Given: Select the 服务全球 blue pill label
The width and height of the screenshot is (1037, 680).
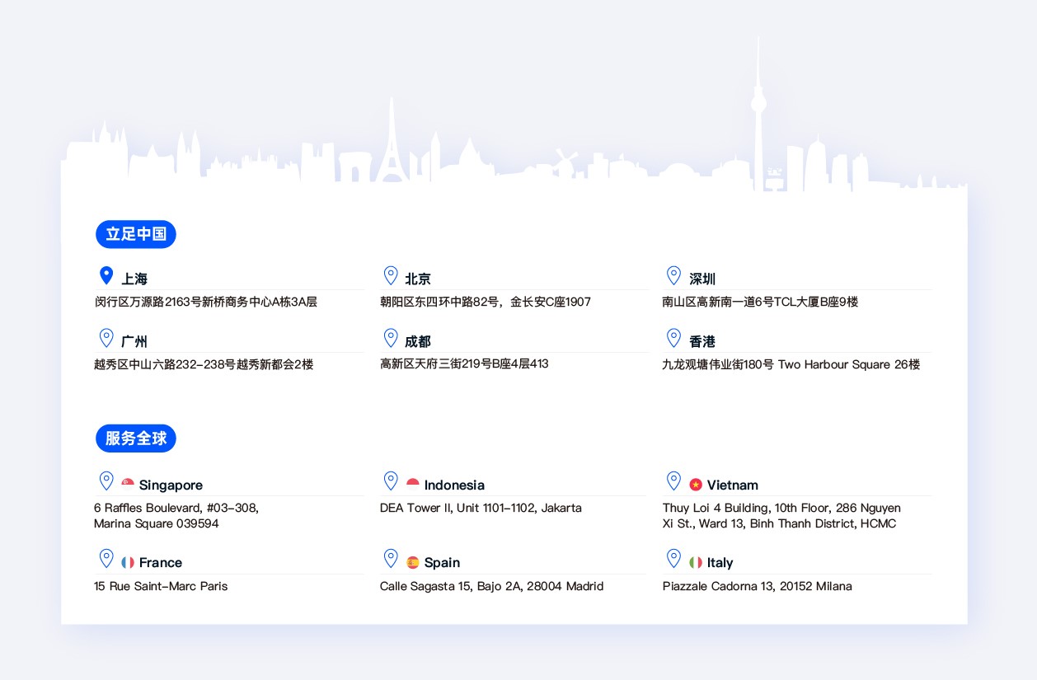Looking at the screenshot, I should pyautogui.click(x=136, y=438).
